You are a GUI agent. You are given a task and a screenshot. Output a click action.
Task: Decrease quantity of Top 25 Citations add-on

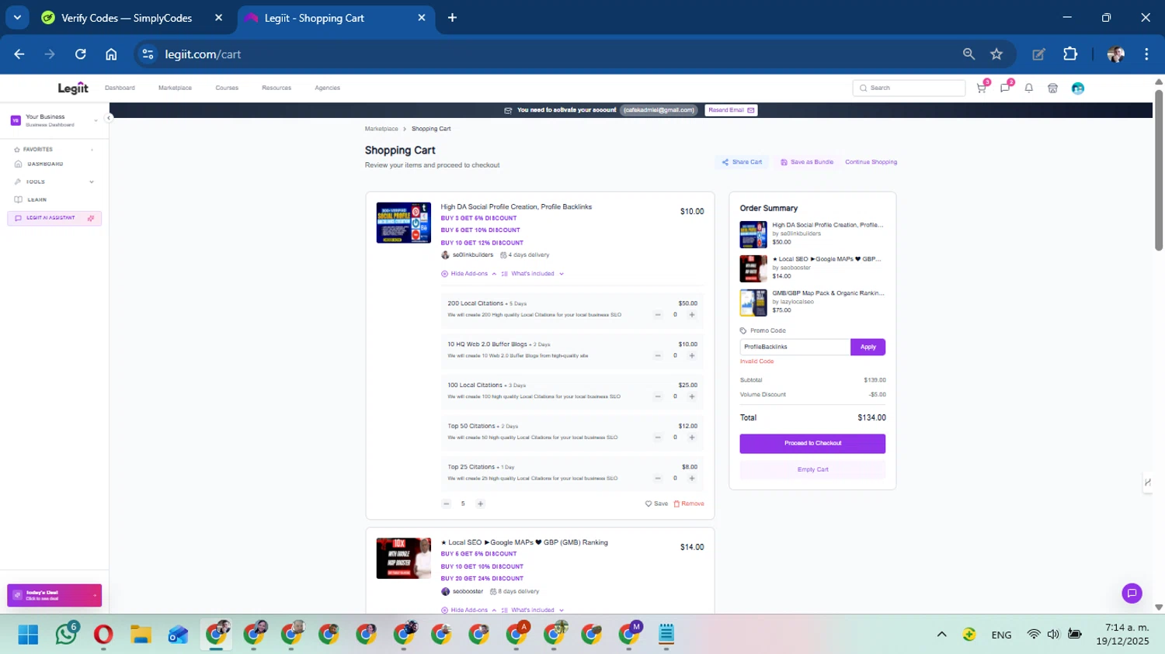click(658, 479)
